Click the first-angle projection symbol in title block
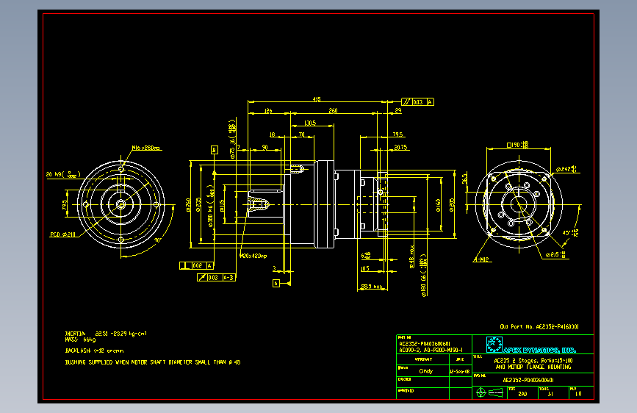 [490, 392]
